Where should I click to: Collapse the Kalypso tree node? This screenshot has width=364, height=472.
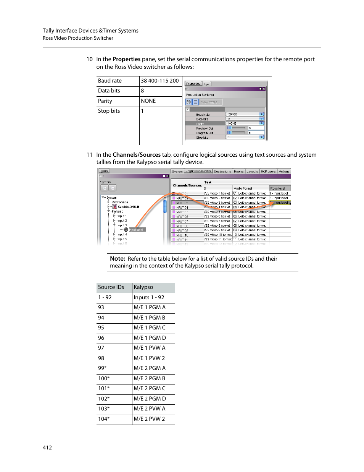109,211
